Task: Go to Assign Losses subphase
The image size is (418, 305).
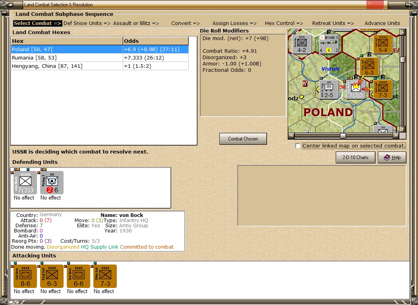Action: coord(234,23)
